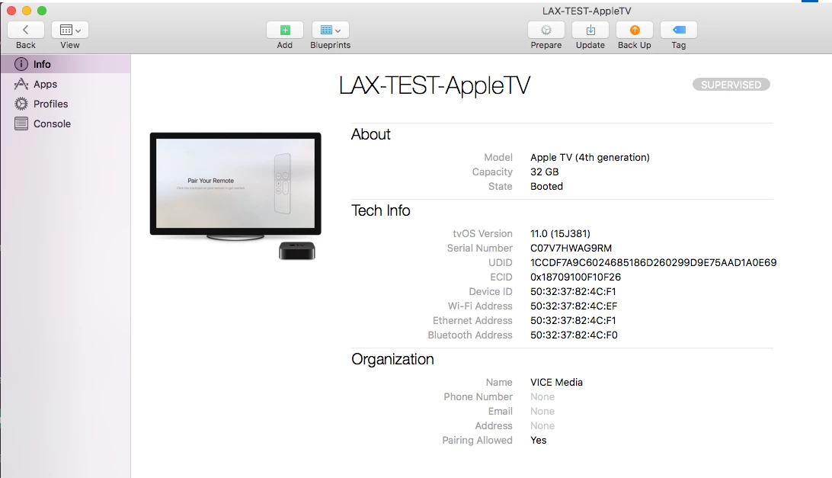This screenshot has height=478, width=832.
Task: Go back using the Back arrow button
Action: [25, 30]
